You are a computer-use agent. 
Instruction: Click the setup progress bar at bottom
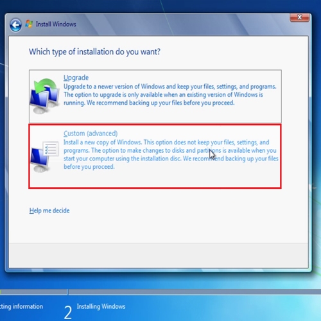(160, 292)
